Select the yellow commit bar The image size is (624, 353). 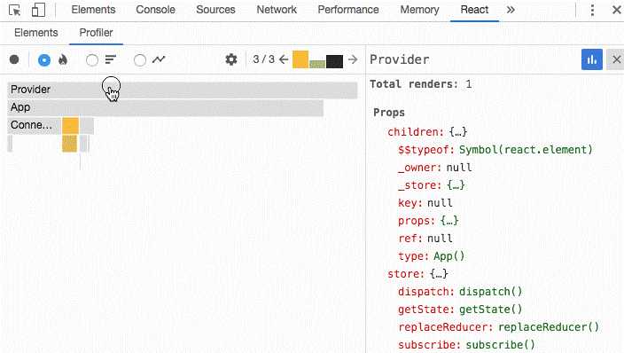click(x=300, y=59)
